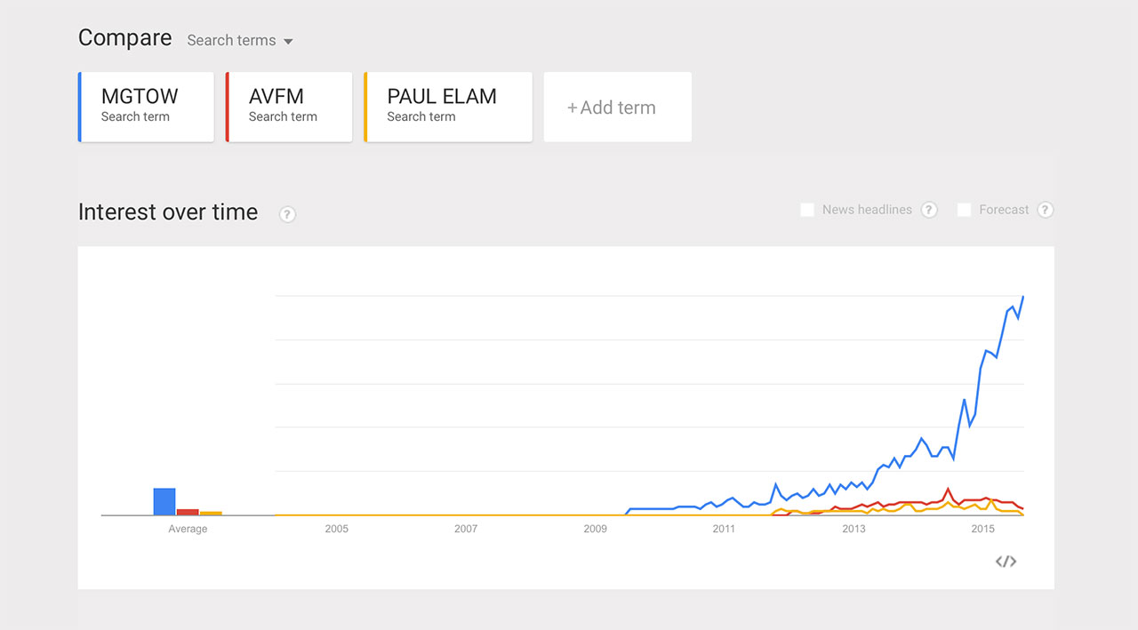Click help icon next to Forecast
This screenshot has width=1138, height=630.
coord(1046,211)
